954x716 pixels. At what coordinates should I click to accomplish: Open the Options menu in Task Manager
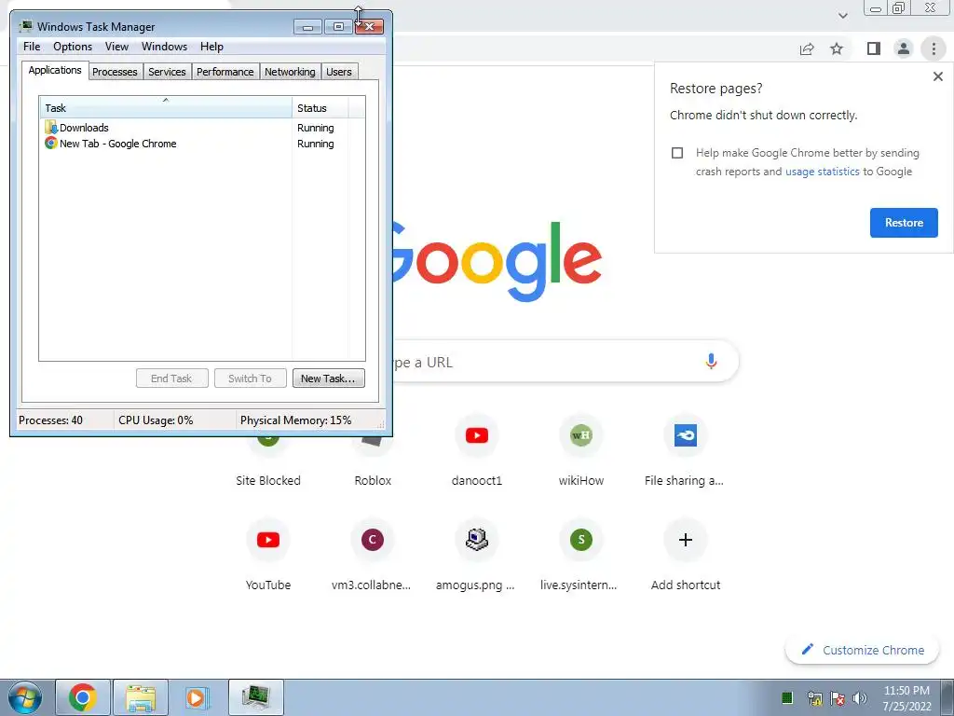(73, 47)
